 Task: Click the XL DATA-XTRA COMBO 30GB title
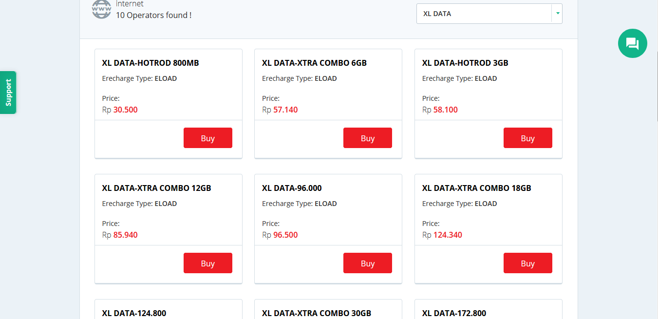click(x=317, y=313)
